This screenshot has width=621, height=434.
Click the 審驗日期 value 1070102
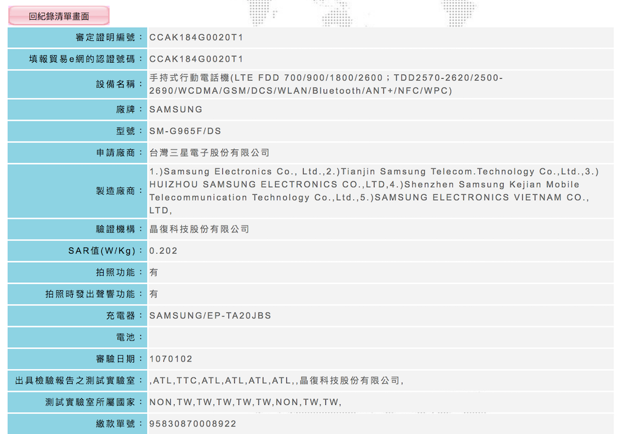(171, 359)
